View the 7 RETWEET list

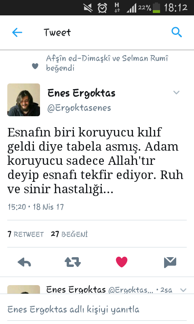tap(25, 234)
